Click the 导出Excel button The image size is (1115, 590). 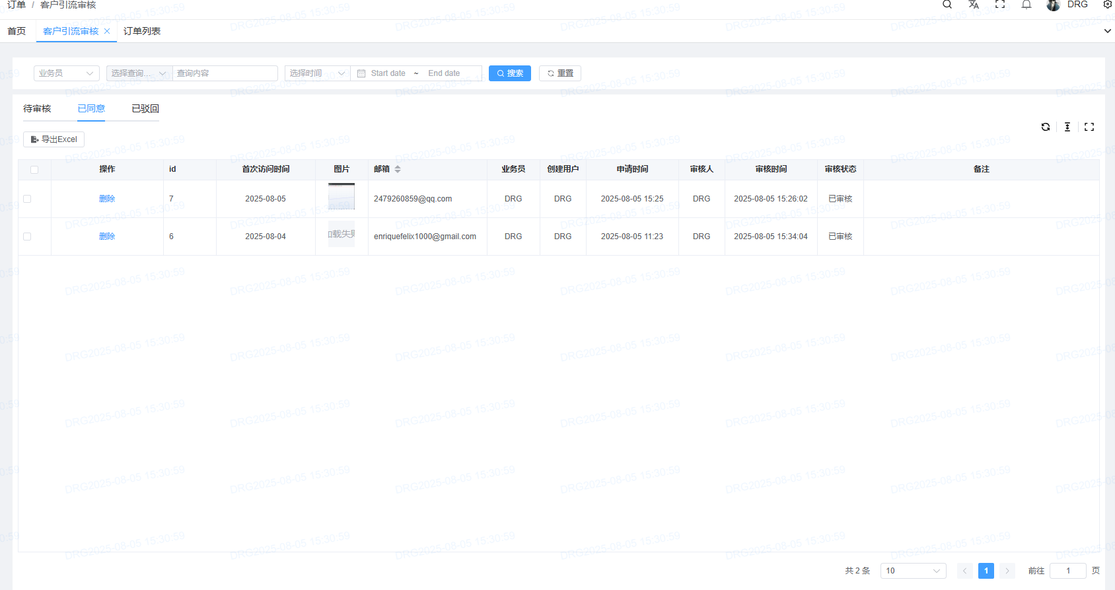(54, 139)
